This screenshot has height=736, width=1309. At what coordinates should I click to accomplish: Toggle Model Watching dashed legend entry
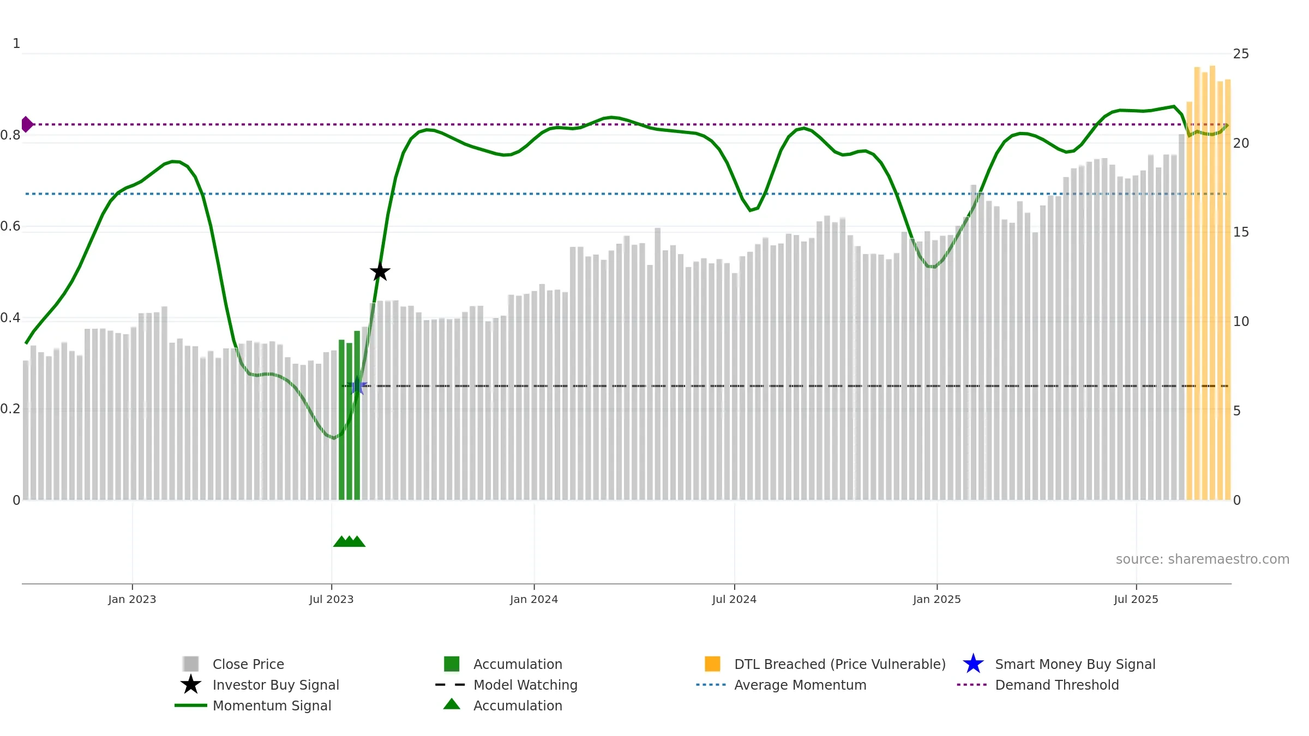point(507,685)
